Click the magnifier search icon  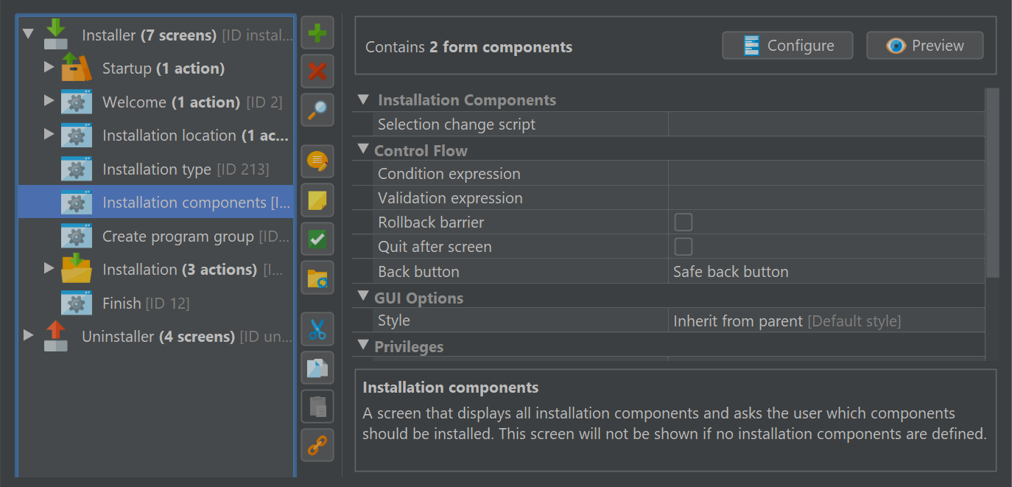point(317,110)
